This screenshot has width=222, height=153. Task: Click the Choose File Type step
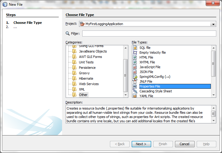[28, 23]
